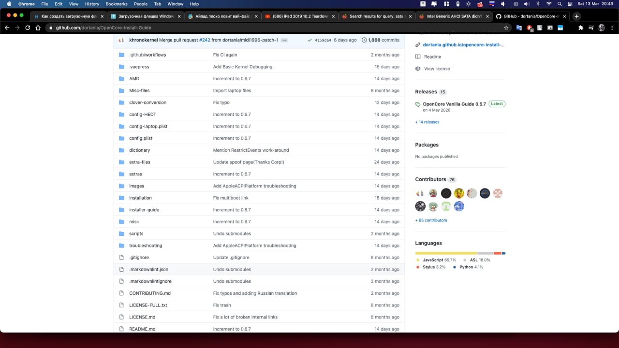Screen dimensions: 619x348
Task: Click the AMD folder icon
Action: [121, 78]
